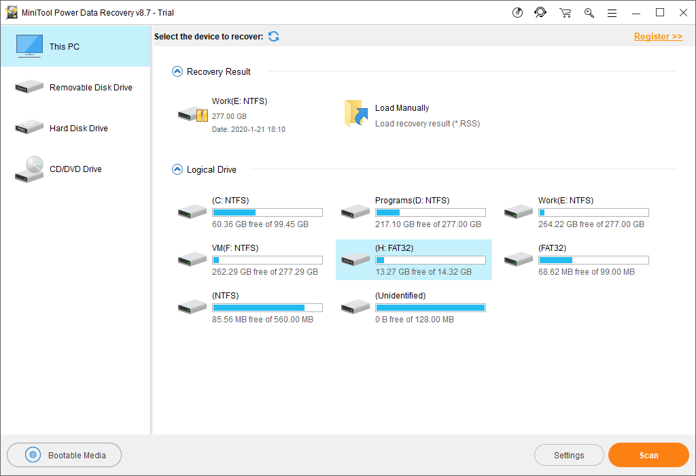Click the orange Scan button
The height and width of the screenshot is (476, 696).
click(648, 455)
